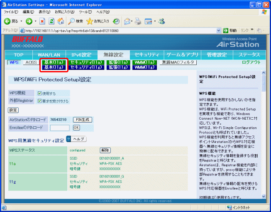Toggle 外部Registrar 要求を受け付ける checkbox
The height and width of the screenshot is (212, 271).
(39, 101)
